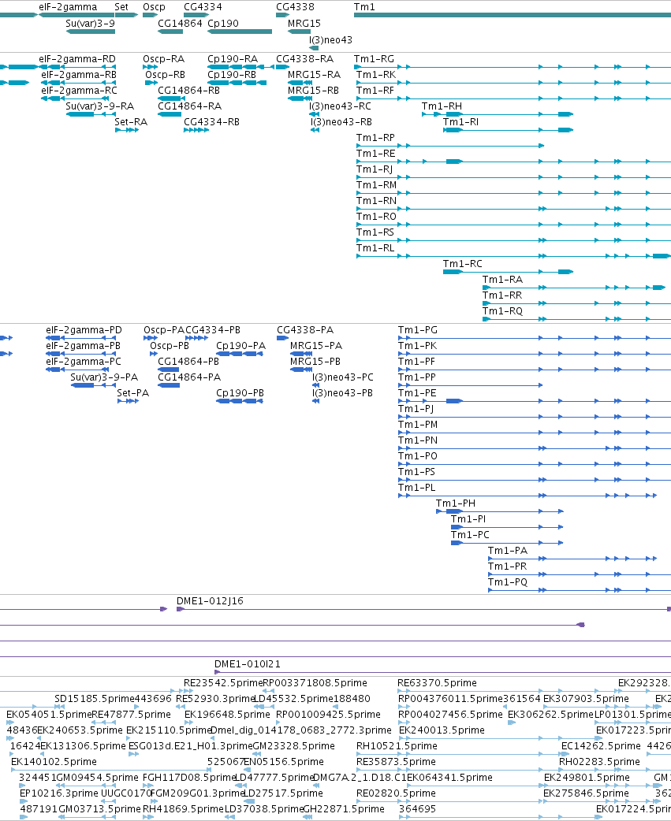Image resolution: width=671 pixels, height=821 pixels.
Task: Select transcript eIF-2gamma-RD
Action: pos(77,59)
